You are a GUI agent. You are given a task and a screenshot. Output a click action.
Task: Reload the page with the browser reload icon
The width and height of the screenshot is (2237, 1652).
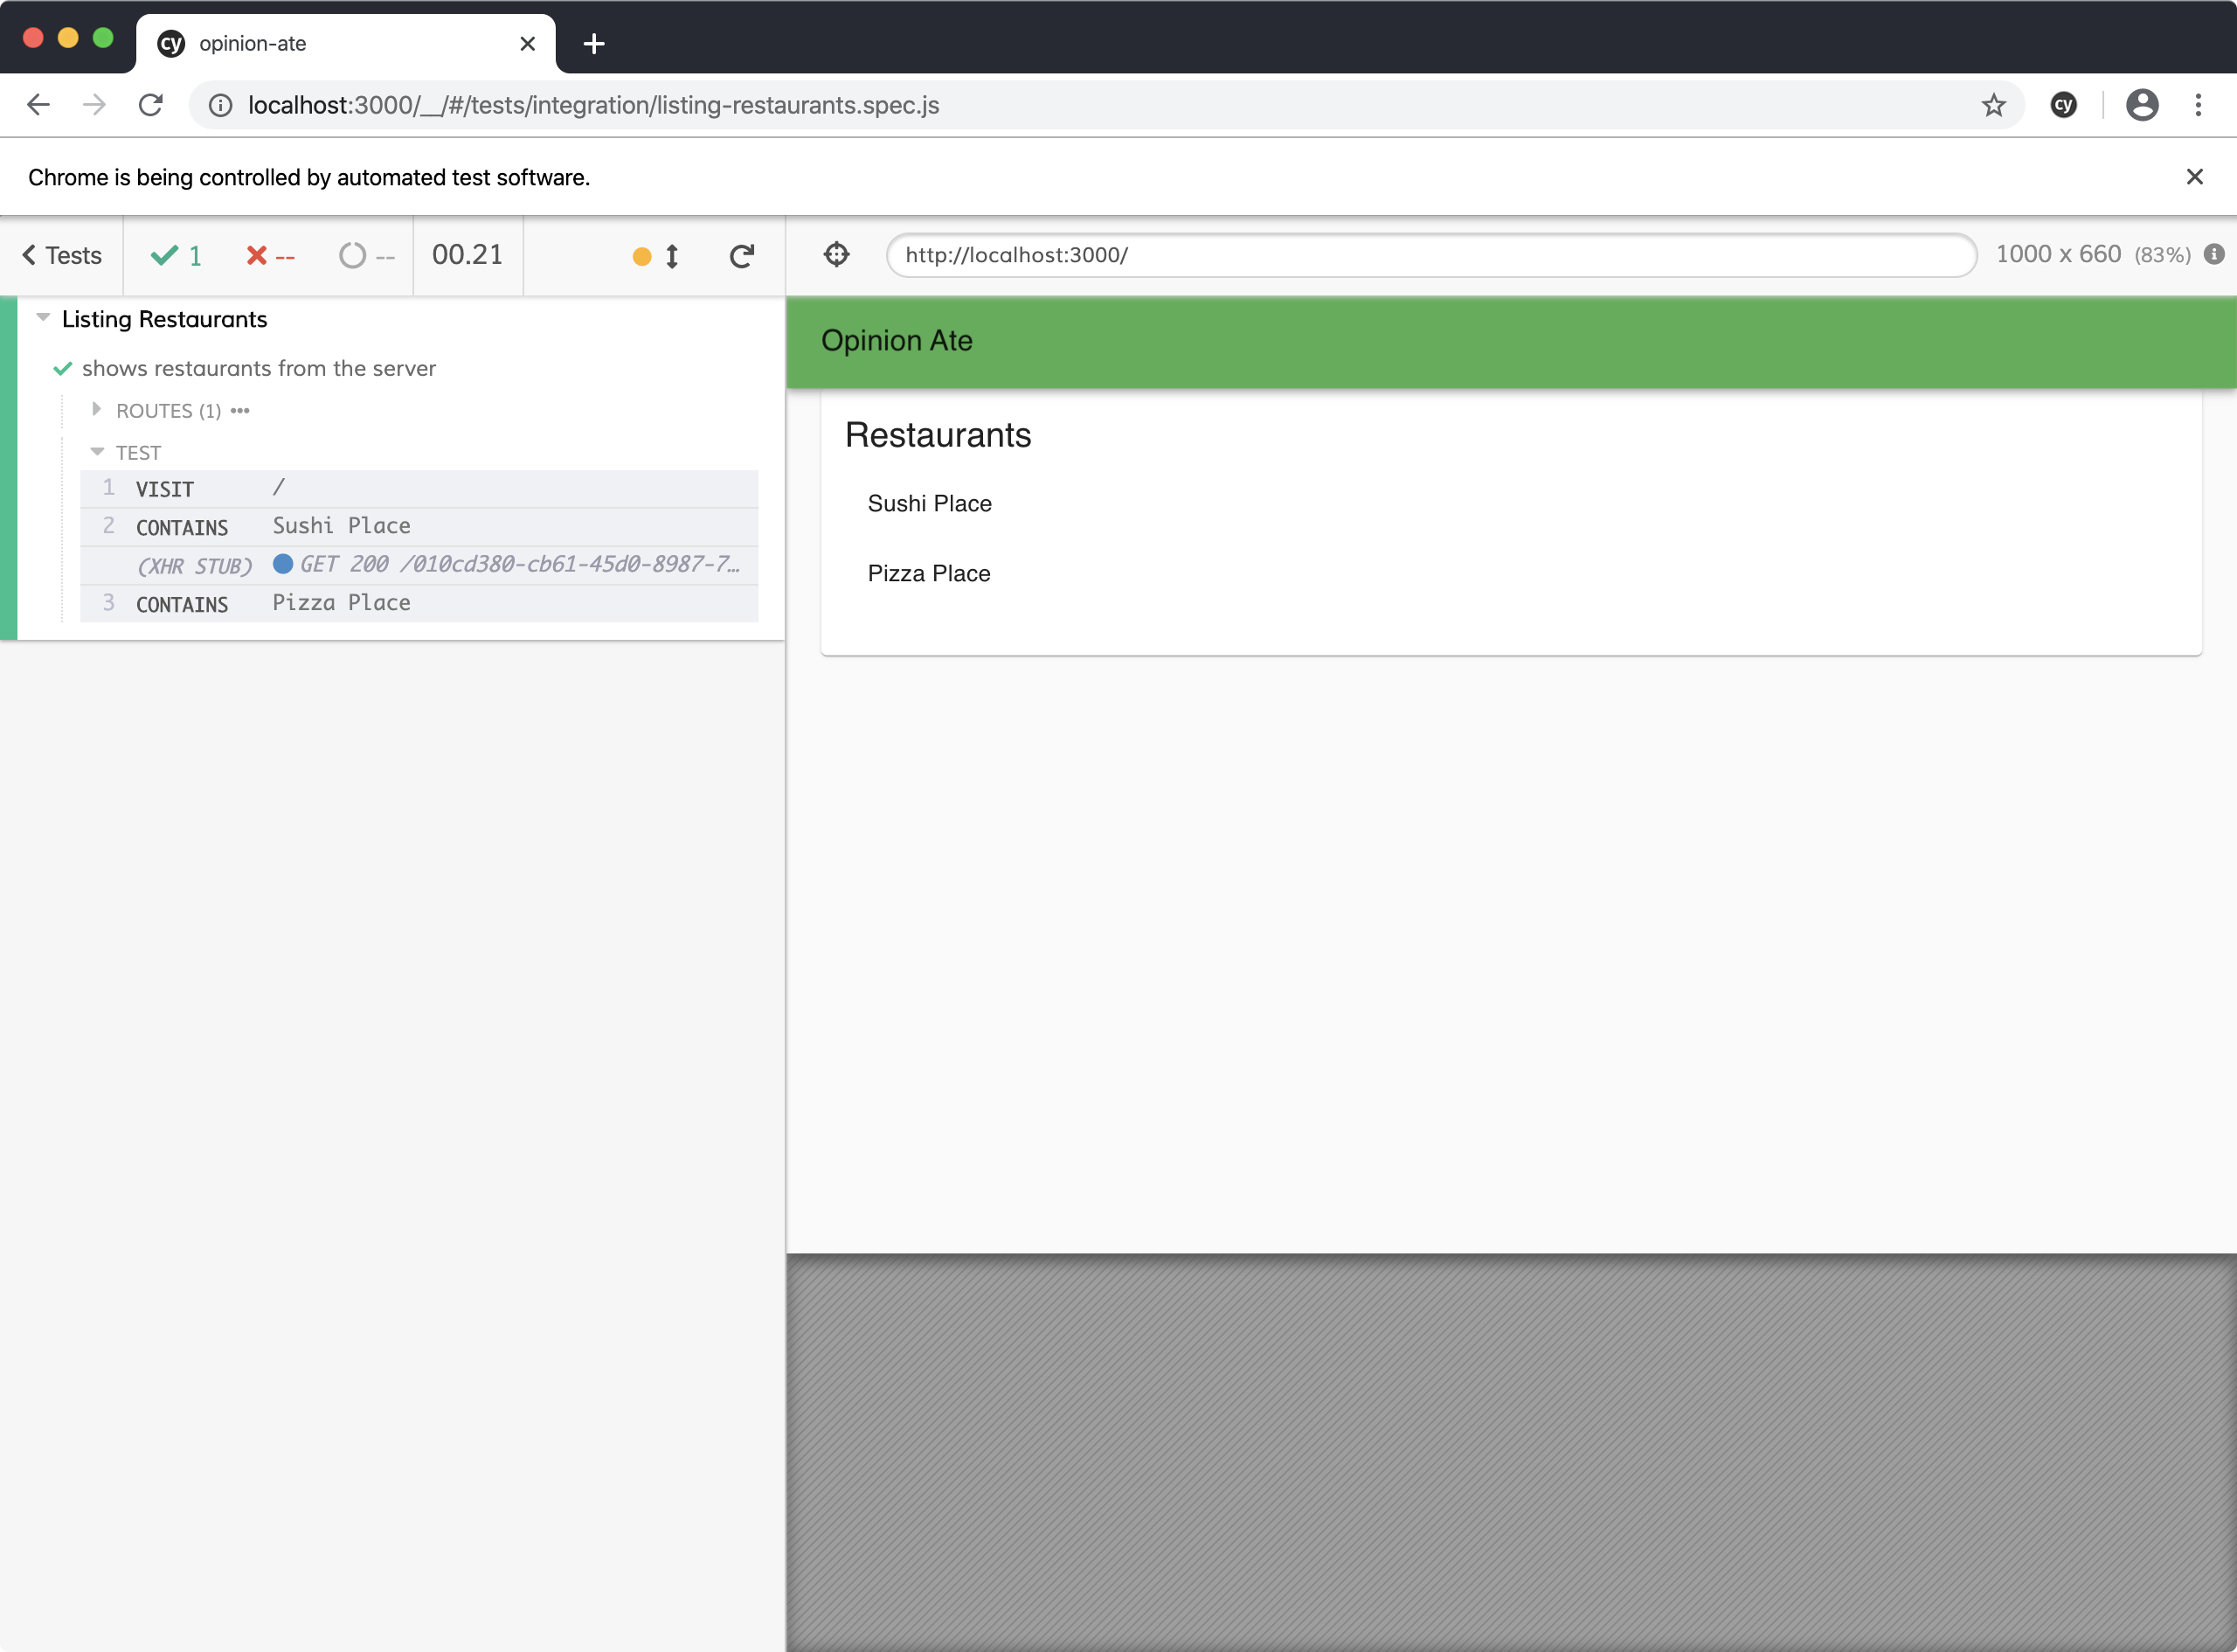(151, 104)
